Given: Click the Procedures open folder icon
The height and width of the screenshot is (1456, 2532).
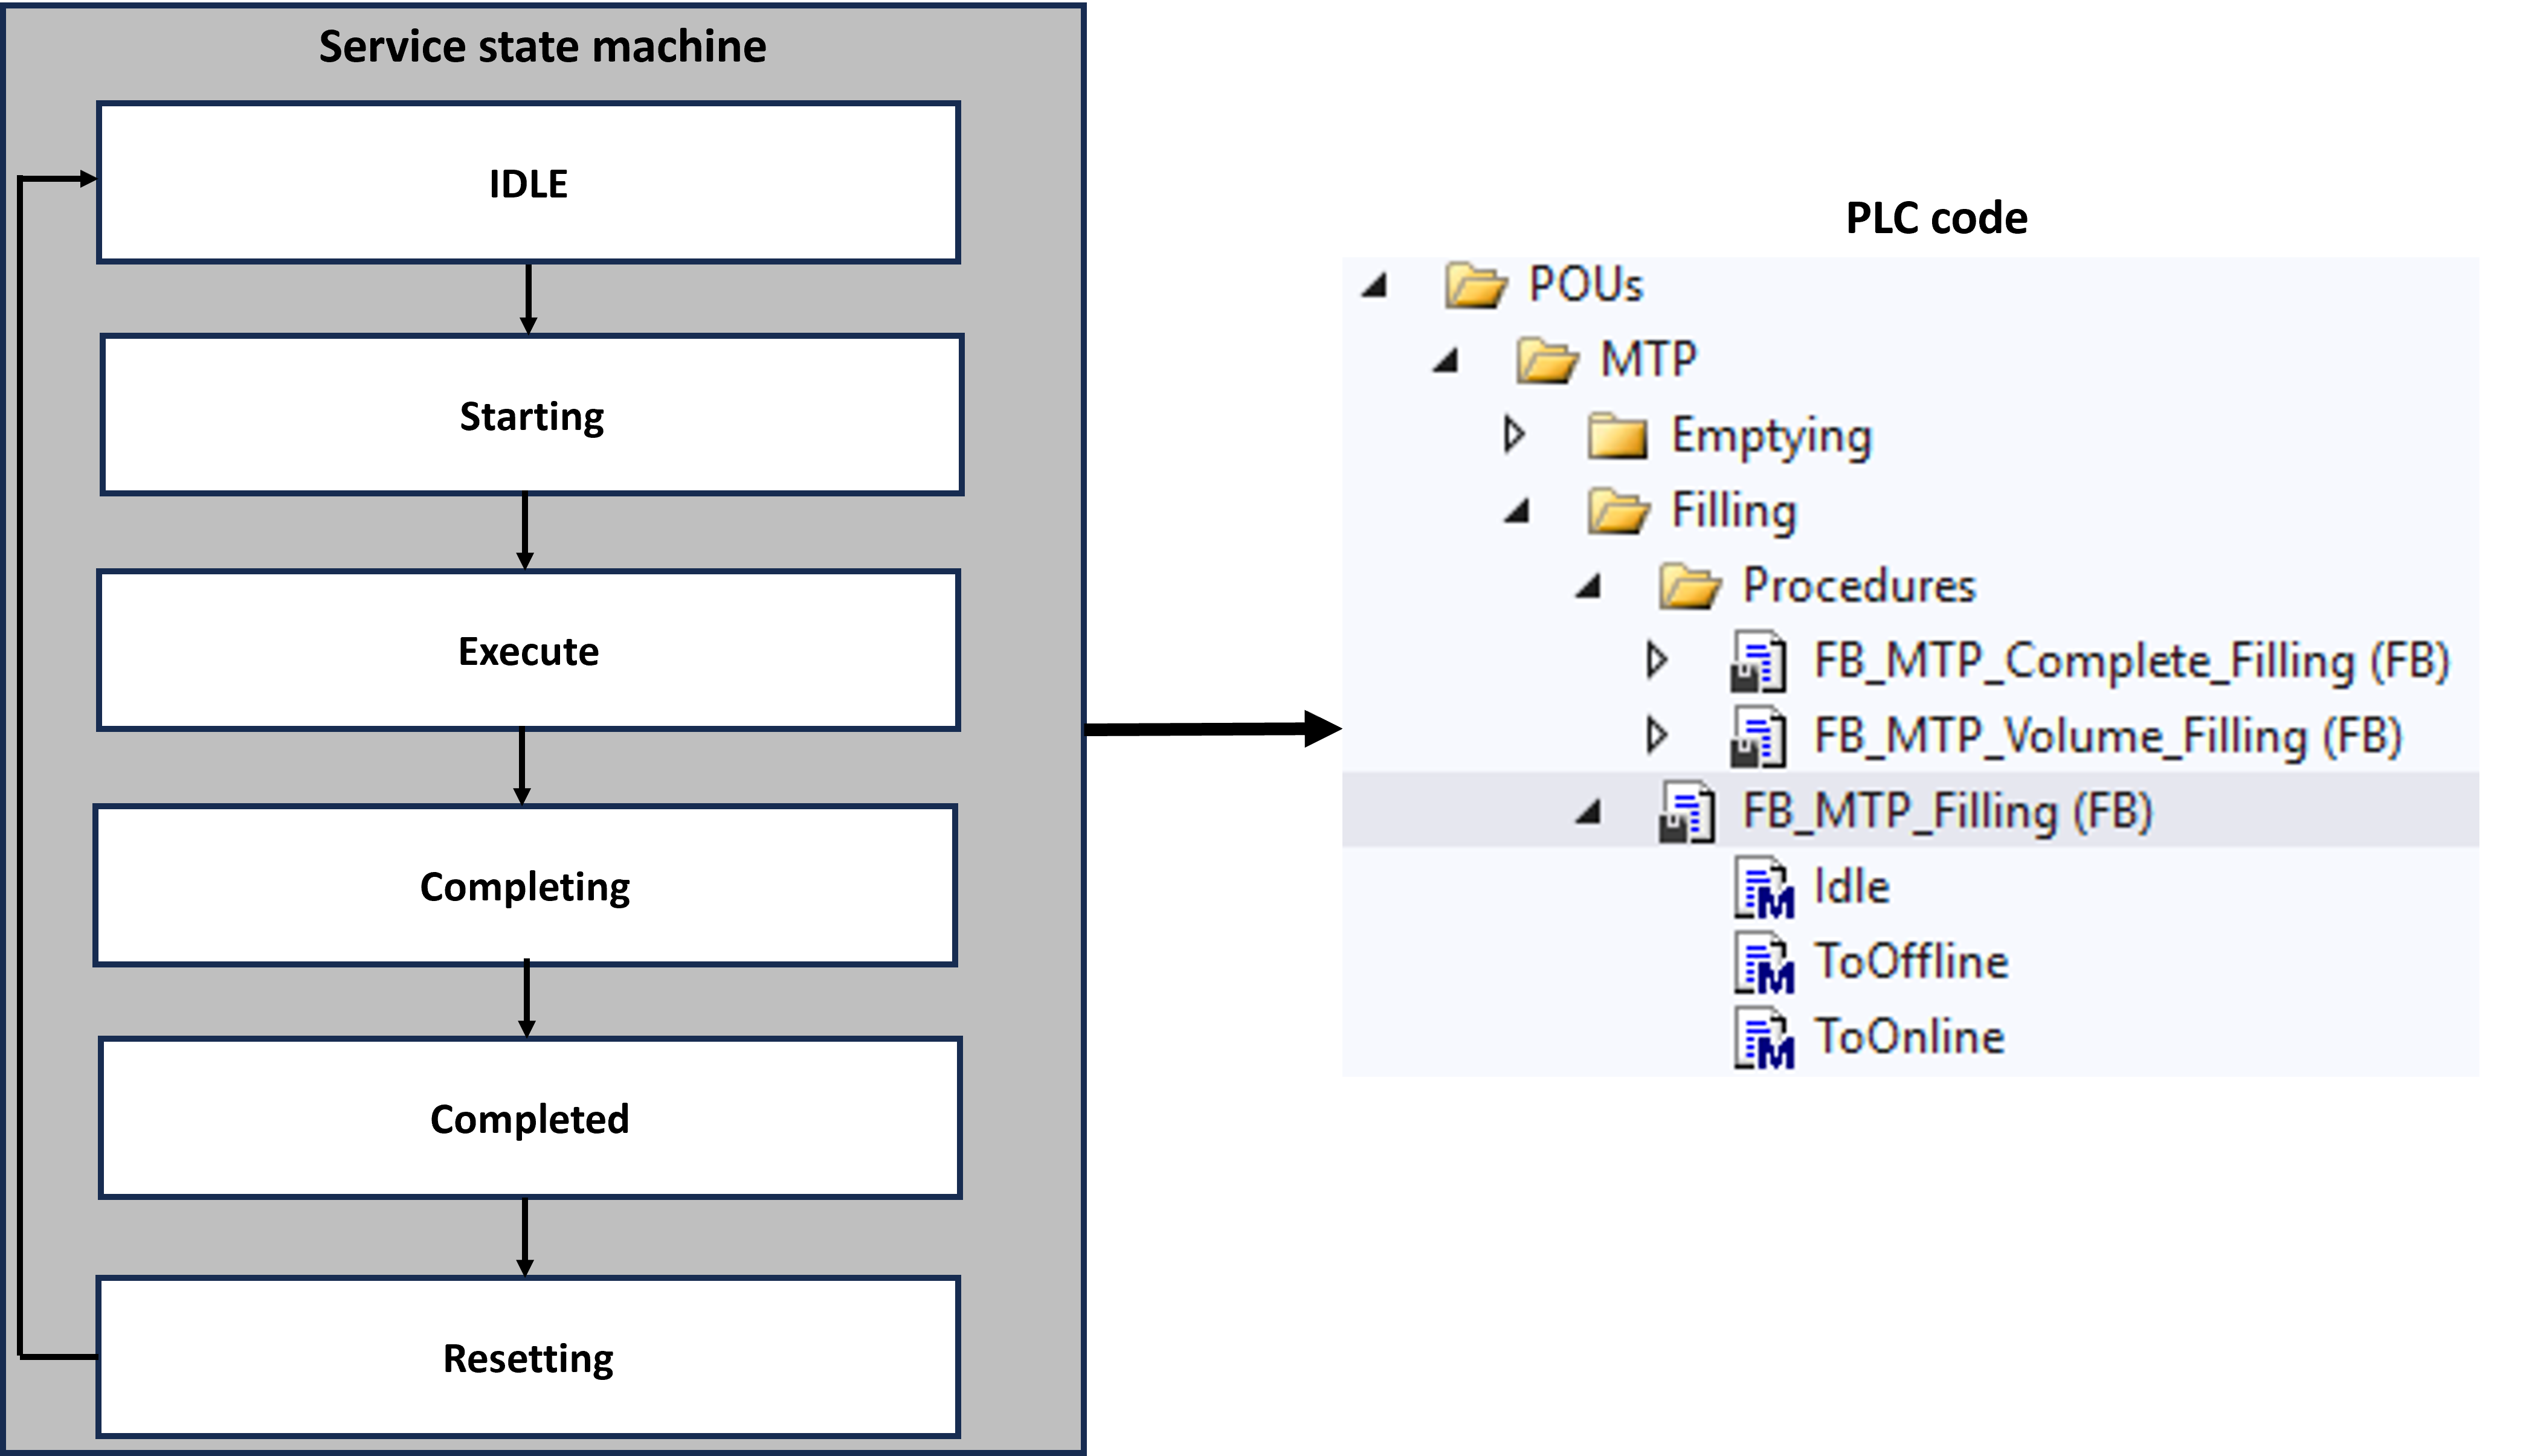Looking at the screenshot, I should coord(1690,586).
